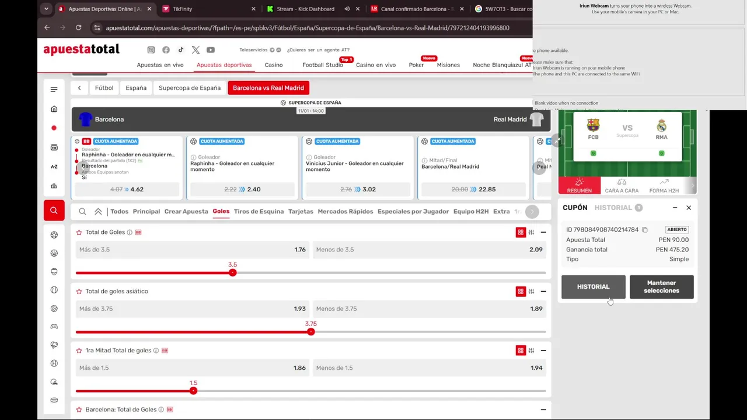Select the esports gamepad icon in sidebar
747x420 pixels.
coord(54,327)
